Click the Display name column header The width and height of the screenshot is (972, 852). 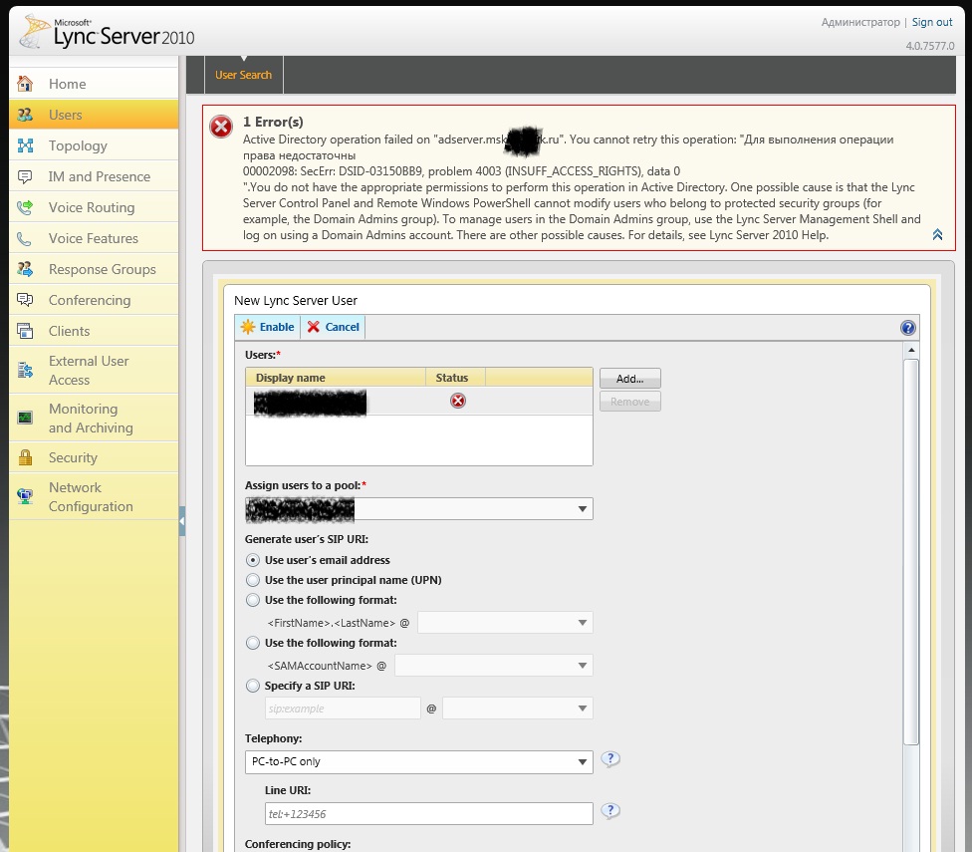[x=336, y=378]
